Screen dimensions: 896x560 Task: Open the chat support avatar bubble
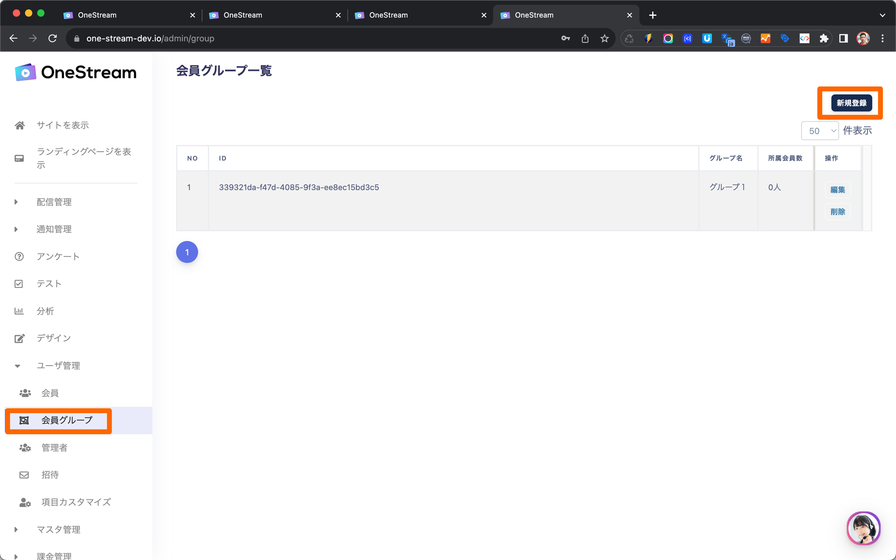point(863,528)
